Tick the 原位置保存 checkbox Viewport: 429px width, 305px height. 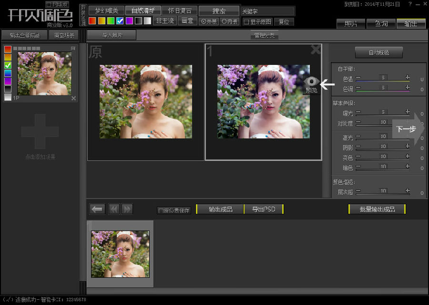161,210
